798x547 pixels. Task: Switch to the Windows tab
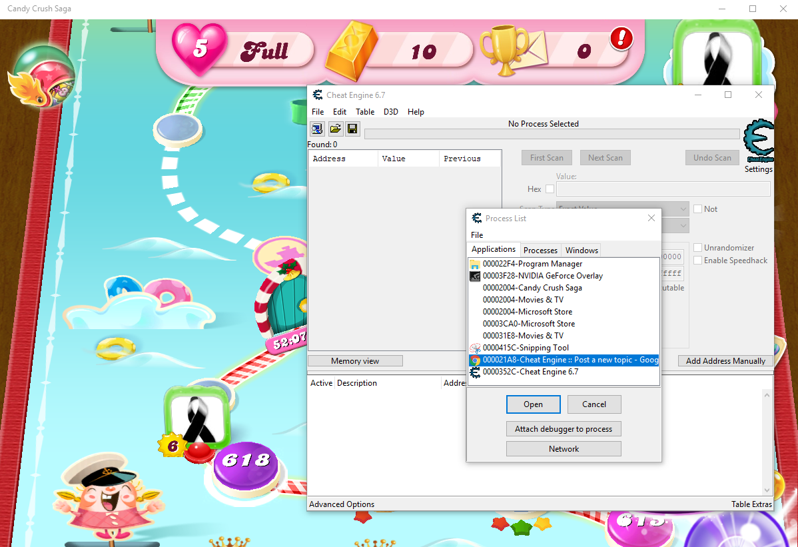[582, 251]
